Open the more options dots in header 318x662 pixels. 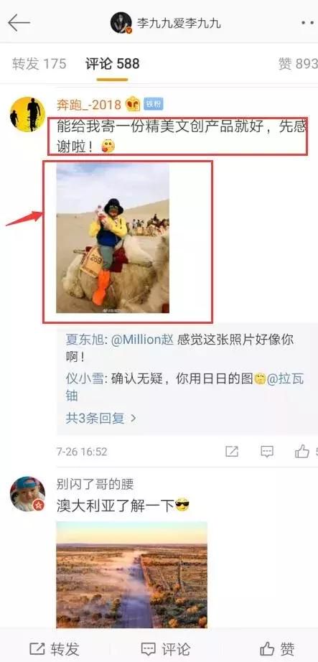(x=309, y=22)
